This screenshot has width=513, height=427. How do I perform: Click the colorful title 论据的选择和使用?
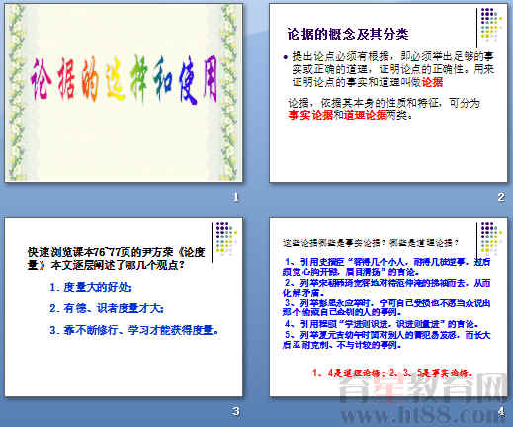click(125, 79)
